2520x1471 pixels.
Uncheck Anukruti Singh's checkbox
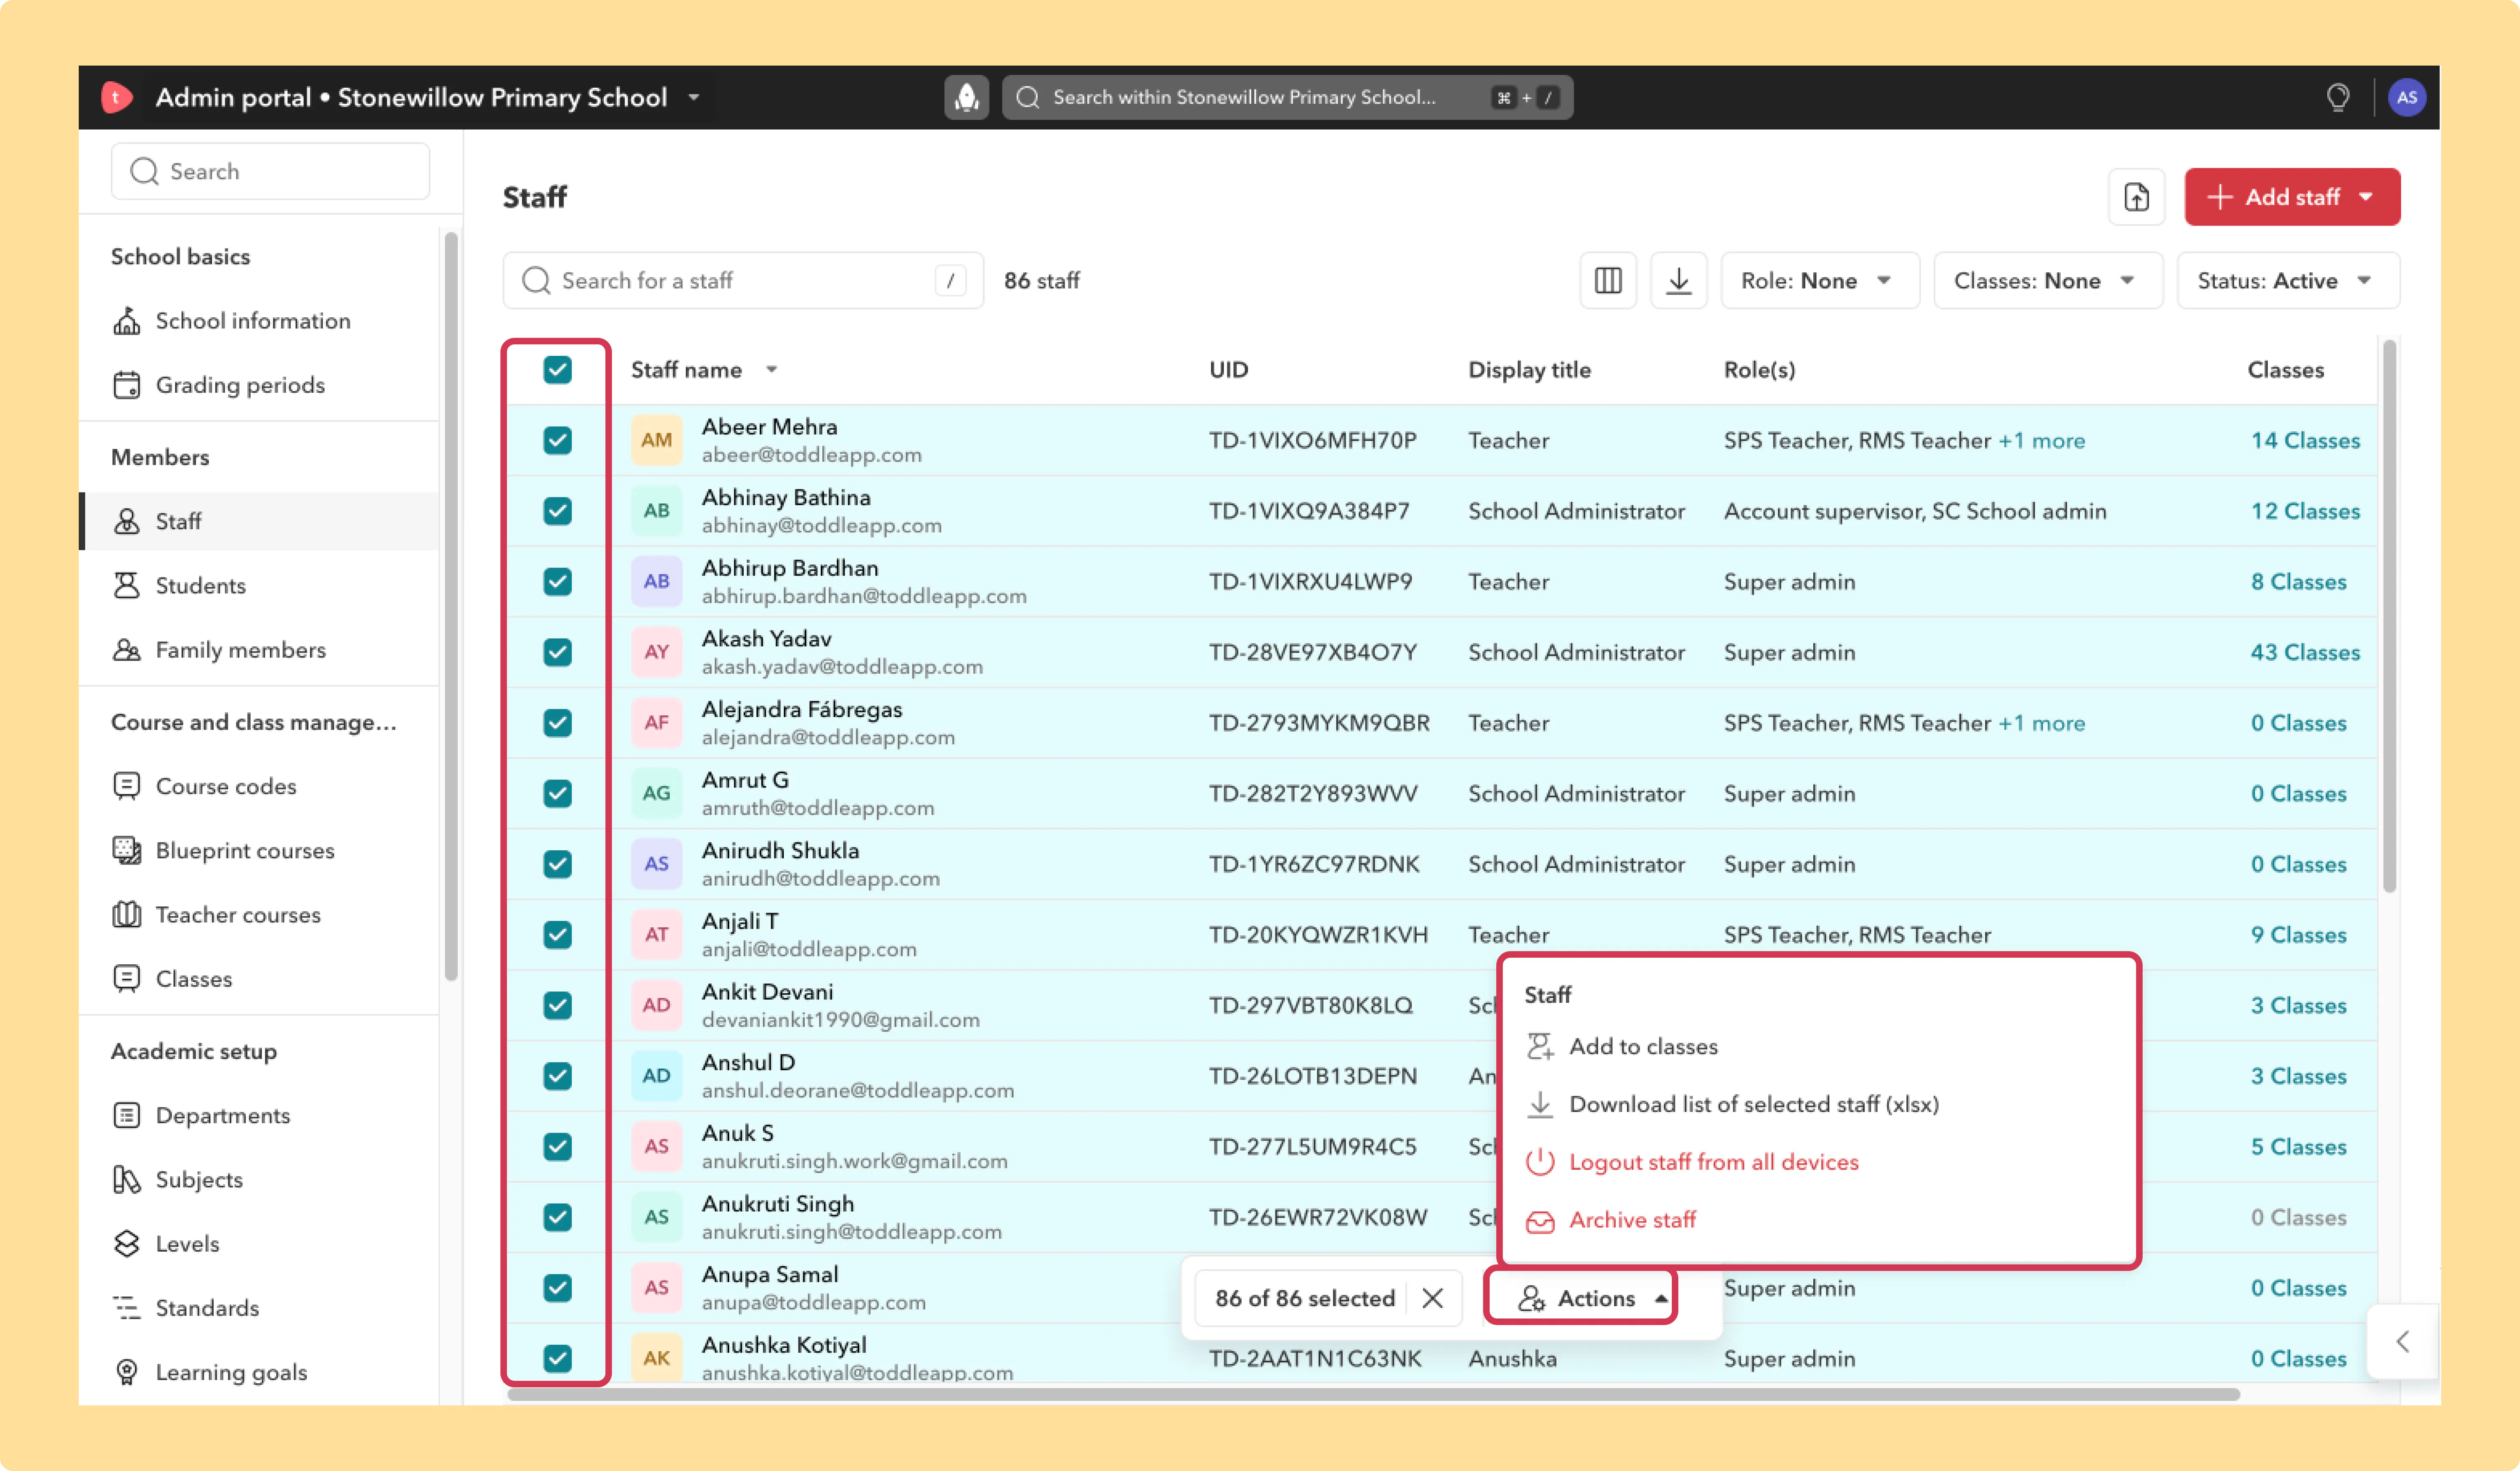(x=558, y=1217)
